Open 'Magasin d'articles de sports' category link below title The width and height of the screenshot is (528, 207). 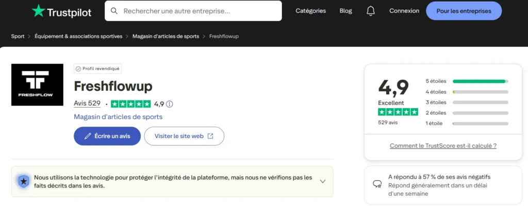coord(118,117)
